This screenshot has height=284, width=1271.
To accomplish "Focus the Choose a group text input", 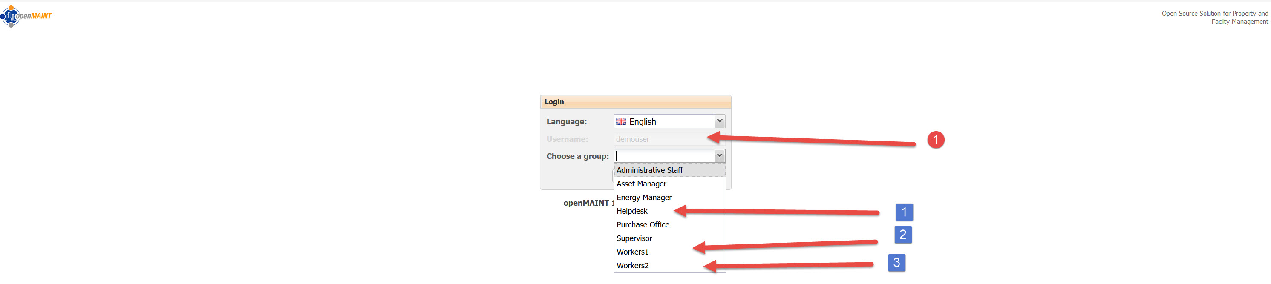I will tap(664, 156).
